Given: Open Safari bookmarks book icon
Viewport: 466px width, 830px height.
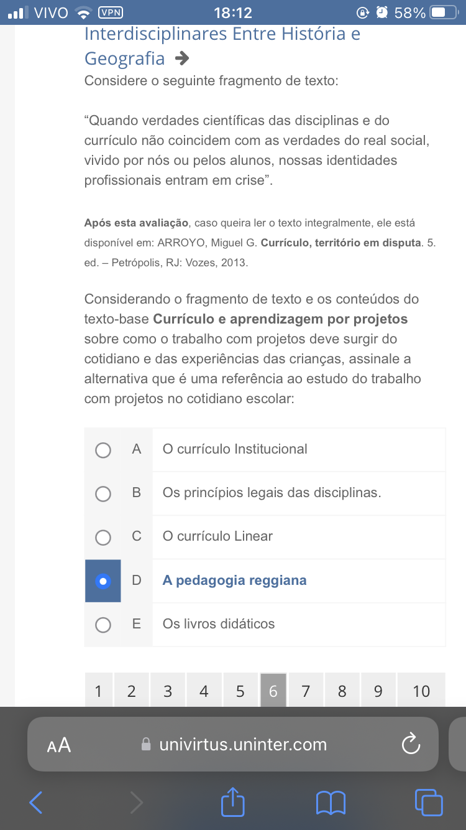Looking at the screenshot, I should 331,803.
